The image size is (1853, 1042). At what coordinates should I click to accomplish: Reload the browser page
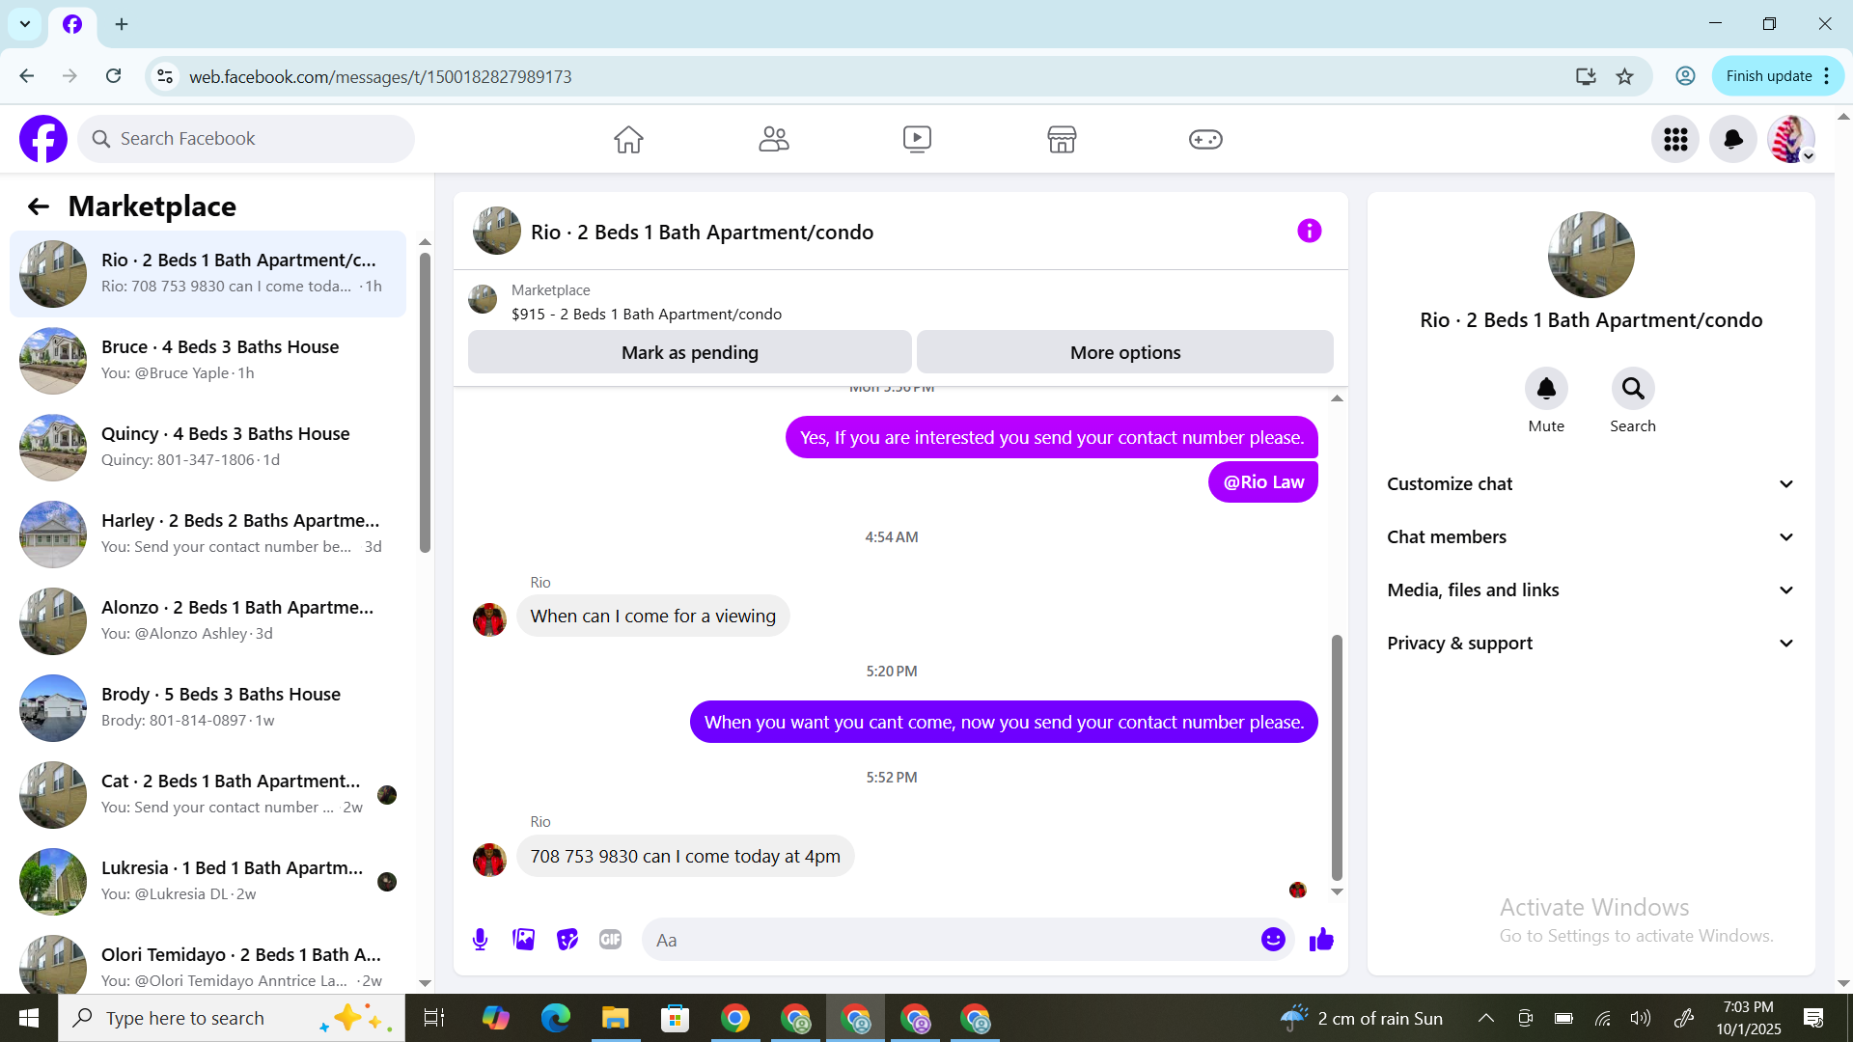pyautogui.click(x=113, y=76)
